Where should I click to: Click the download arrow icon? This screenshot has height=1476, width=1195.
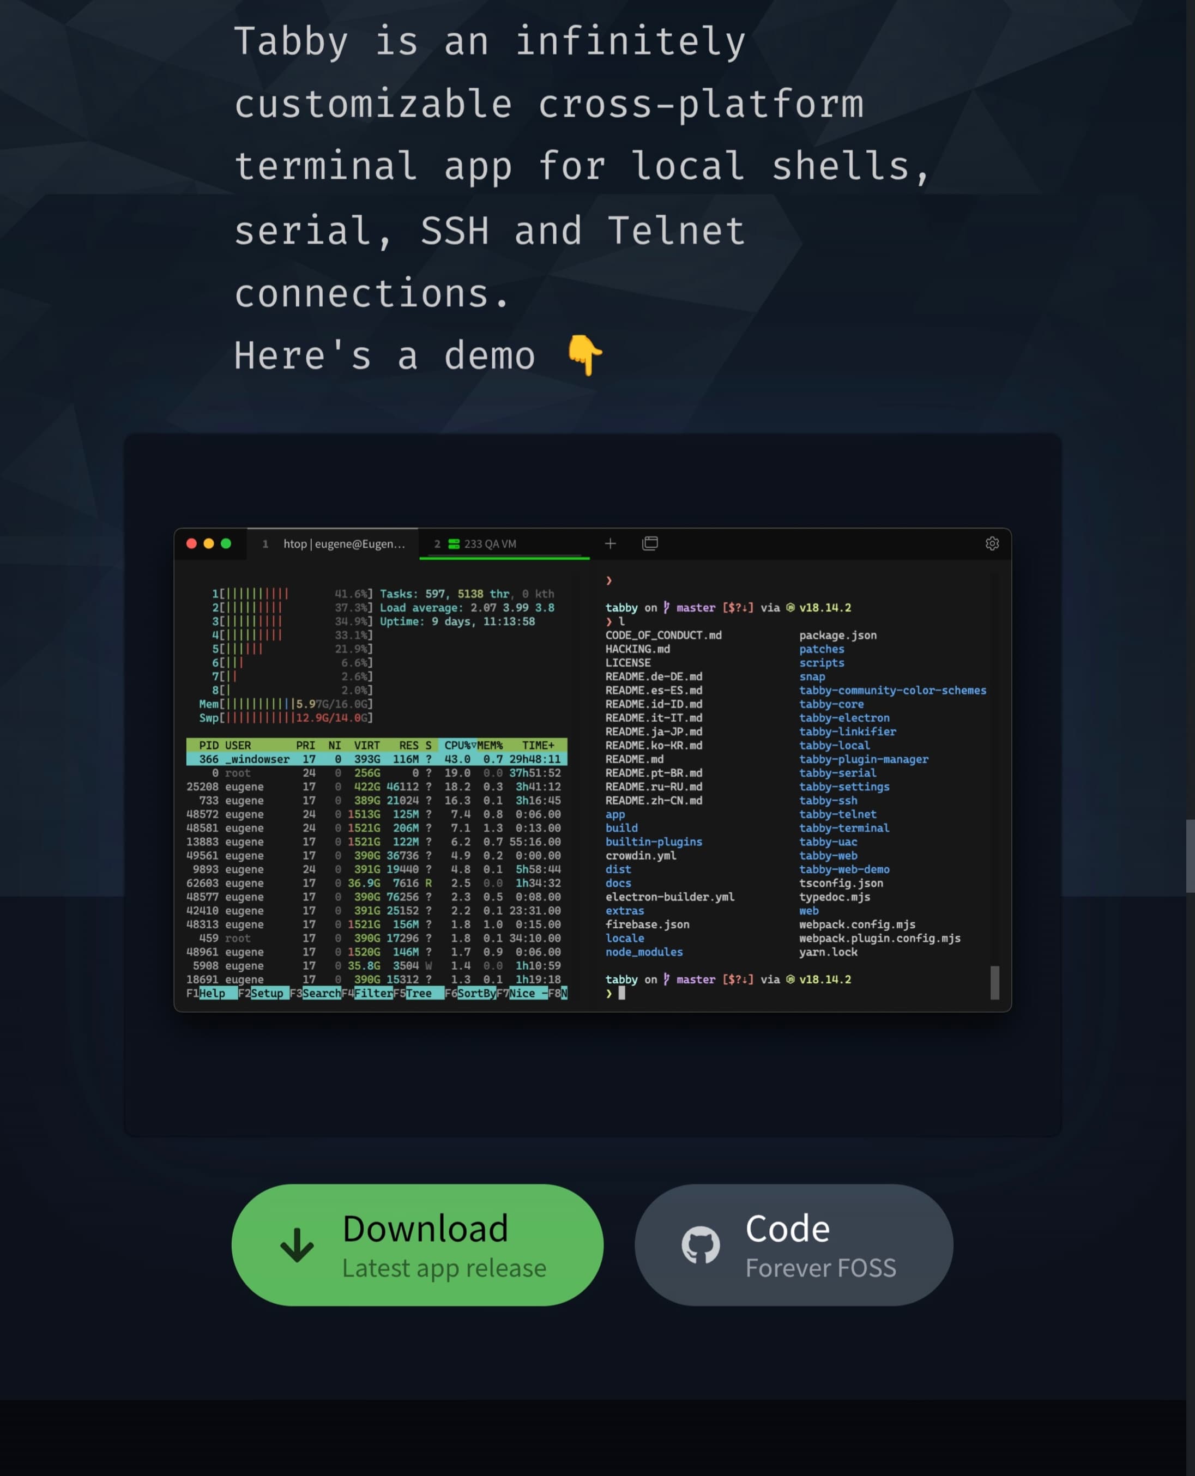[297, 1245]
